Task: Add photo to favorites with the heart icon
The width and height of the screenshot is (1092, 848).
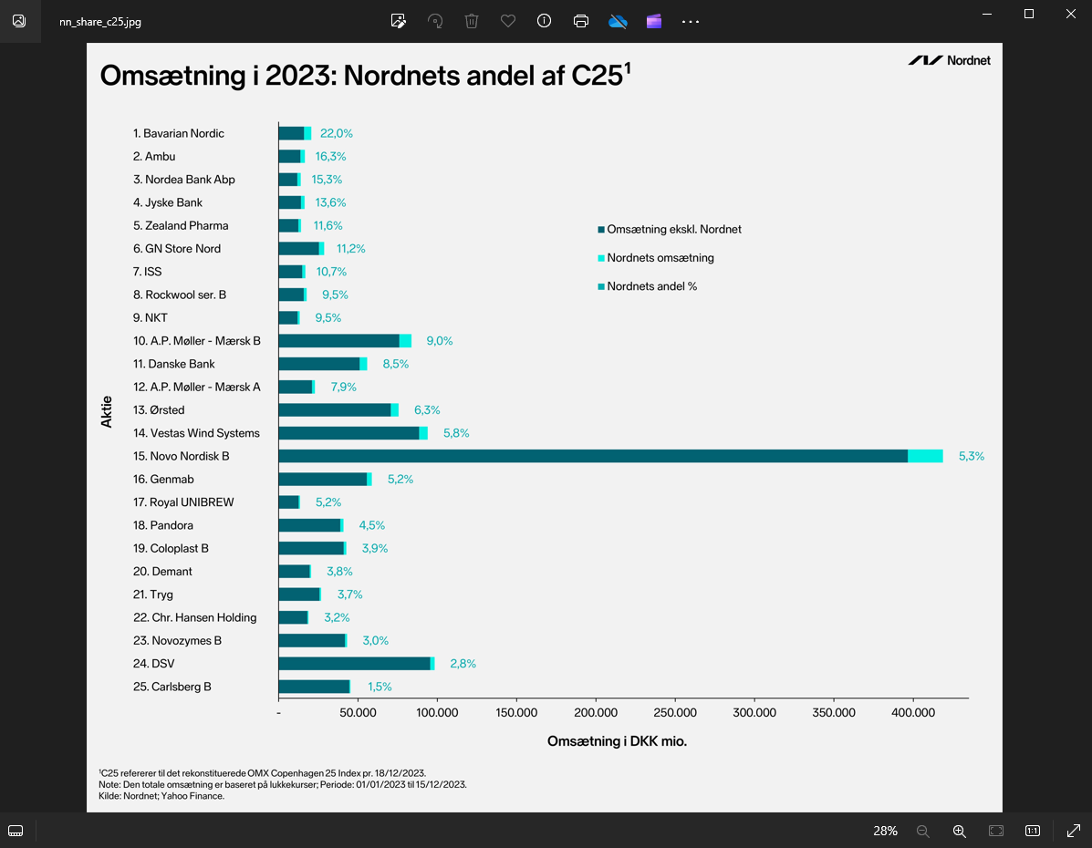Action: (508, 21)
